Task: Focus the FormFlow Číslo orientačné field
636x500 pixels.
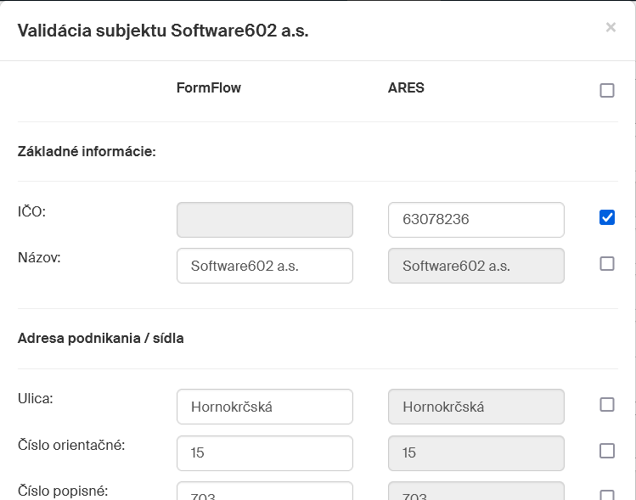Action: [264, 453]
